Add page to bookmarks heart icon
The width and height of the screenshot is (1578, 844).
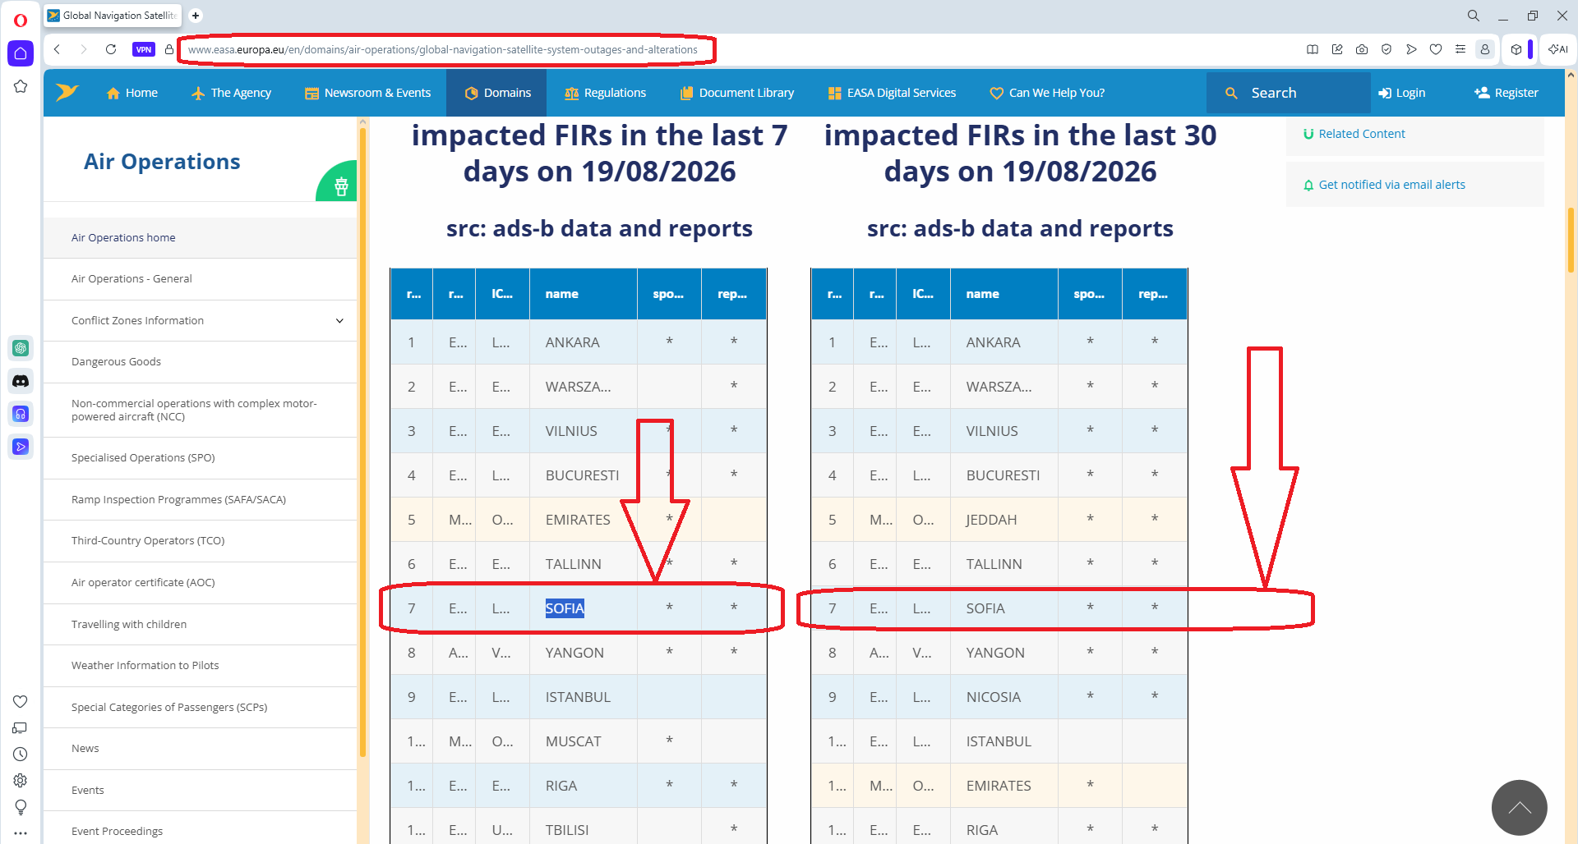1436,49
